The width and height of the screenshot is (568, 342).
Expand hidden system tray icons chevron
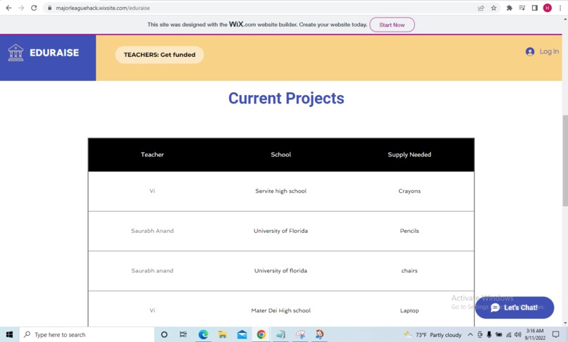pos(470,335)
